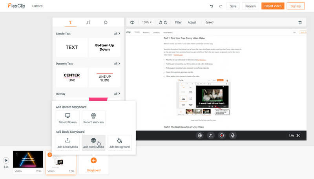Screen dimensions: 314x179
Task: Choose Add Stock Media
Action: click(x=93, y=143)
